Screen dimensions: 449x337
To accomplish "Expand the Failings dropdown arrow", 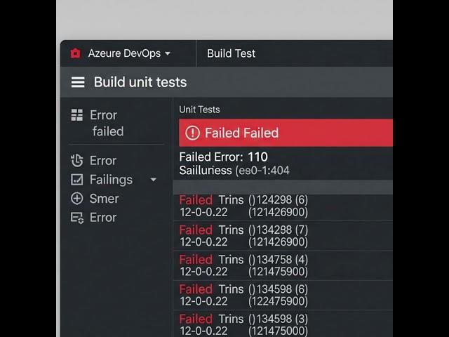I will tap(154, 180).
